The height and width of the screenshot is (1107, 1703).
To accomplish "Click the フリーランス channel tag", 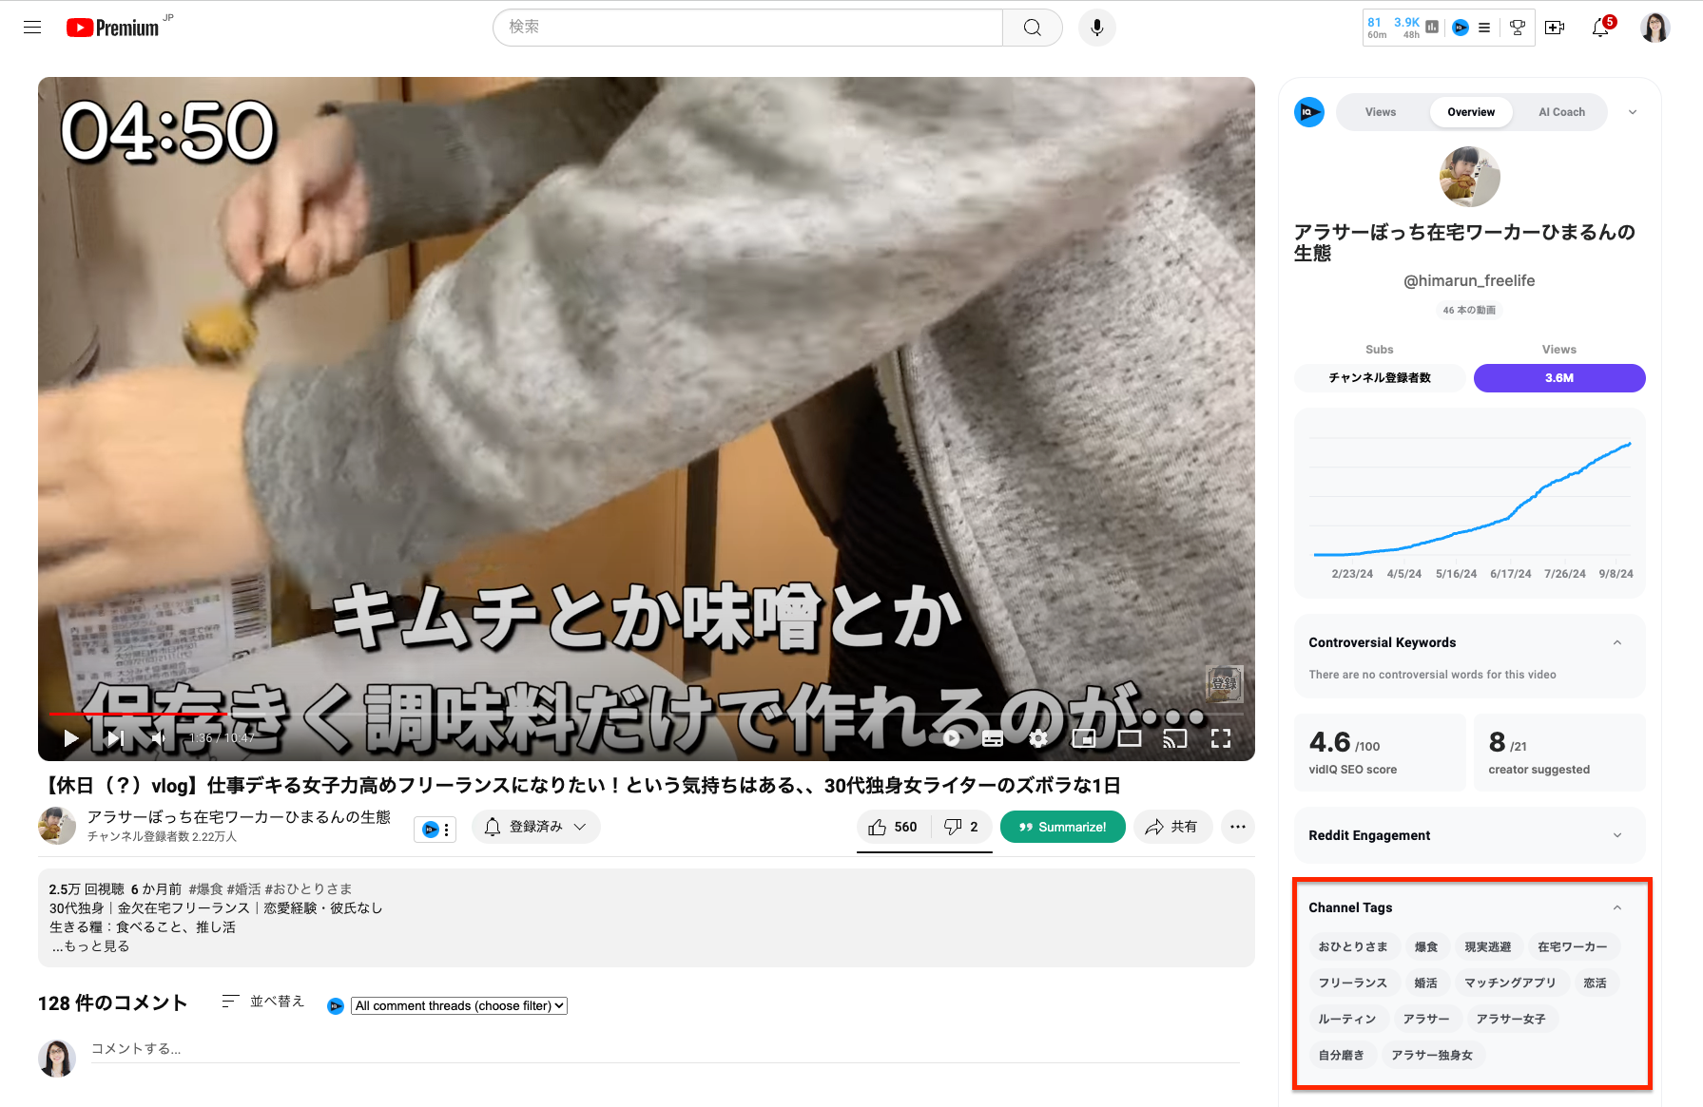I will [x=1352, y=983].
